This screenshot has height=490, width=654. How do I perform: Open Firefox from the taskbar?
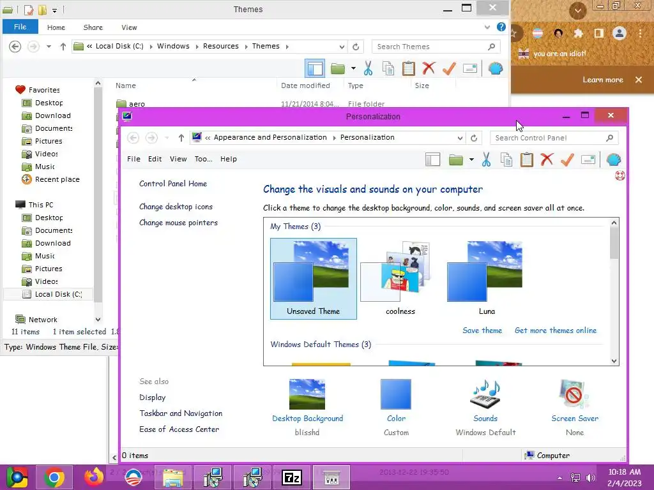coord(94,477)
